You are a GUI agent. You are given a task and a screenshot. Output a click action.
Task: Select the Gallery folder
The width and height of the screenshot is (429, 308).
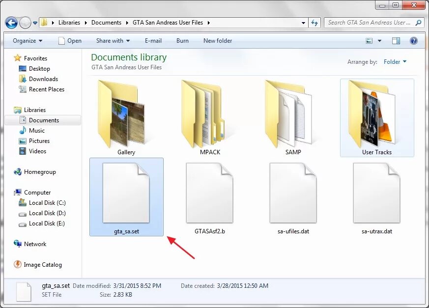tap(126, 117)
